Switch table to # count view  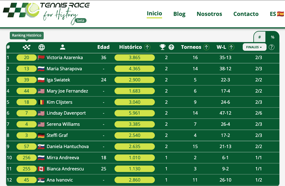[x=260, y=37]
